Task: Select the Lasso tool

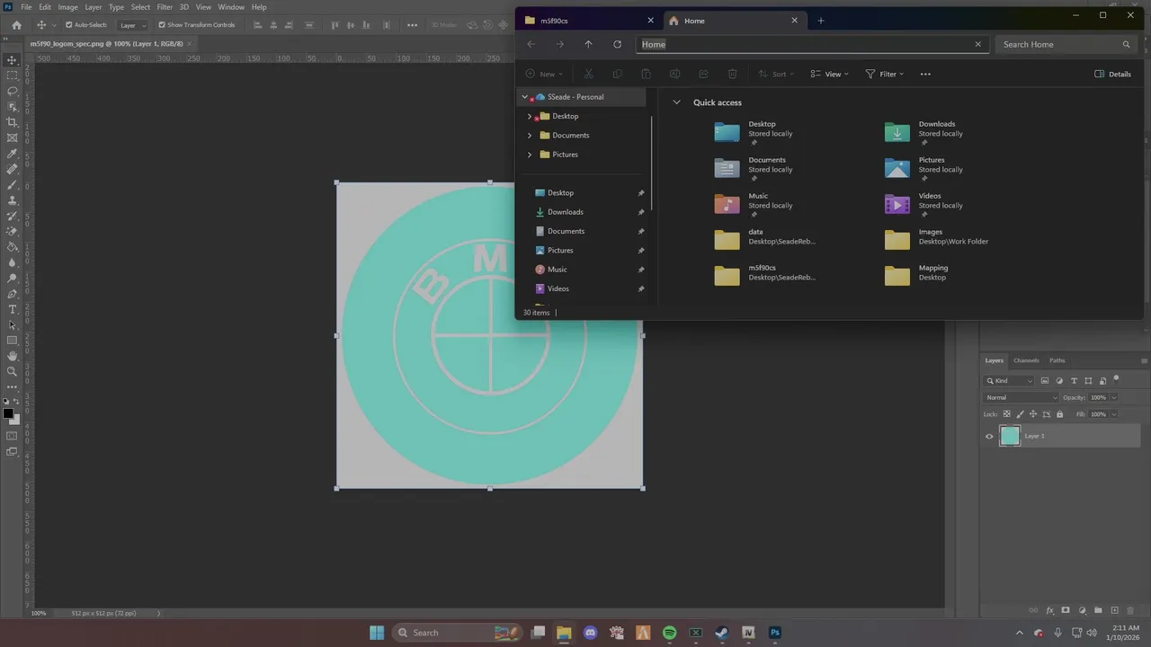Action: [x=12, y=91]
